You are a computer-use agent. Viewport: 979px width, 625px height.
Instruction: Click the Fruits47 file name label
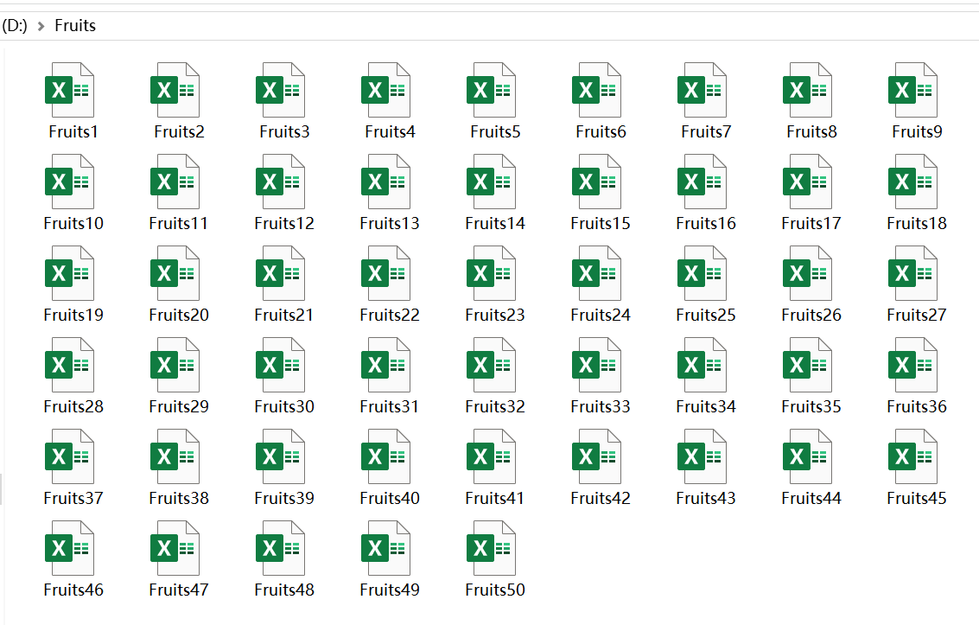click(x=179, y=590)
